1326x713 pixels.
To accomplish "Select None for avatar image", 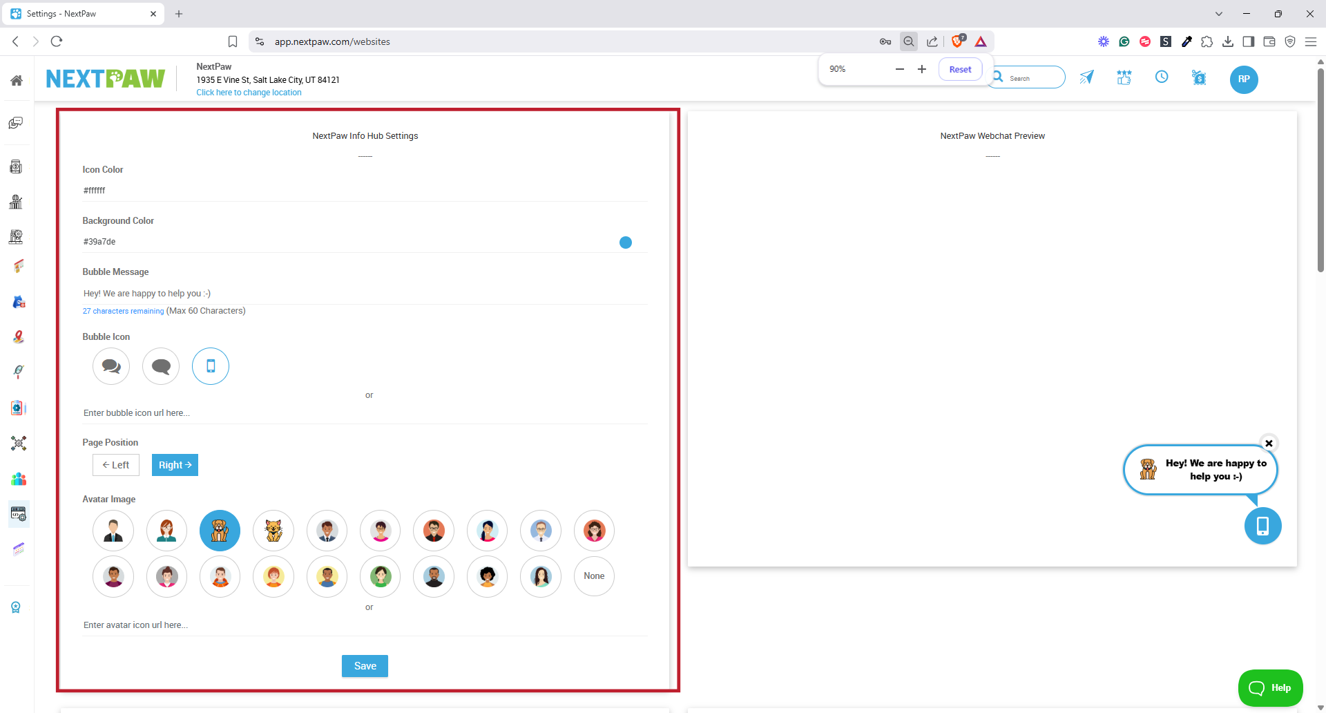I will 594,576.
